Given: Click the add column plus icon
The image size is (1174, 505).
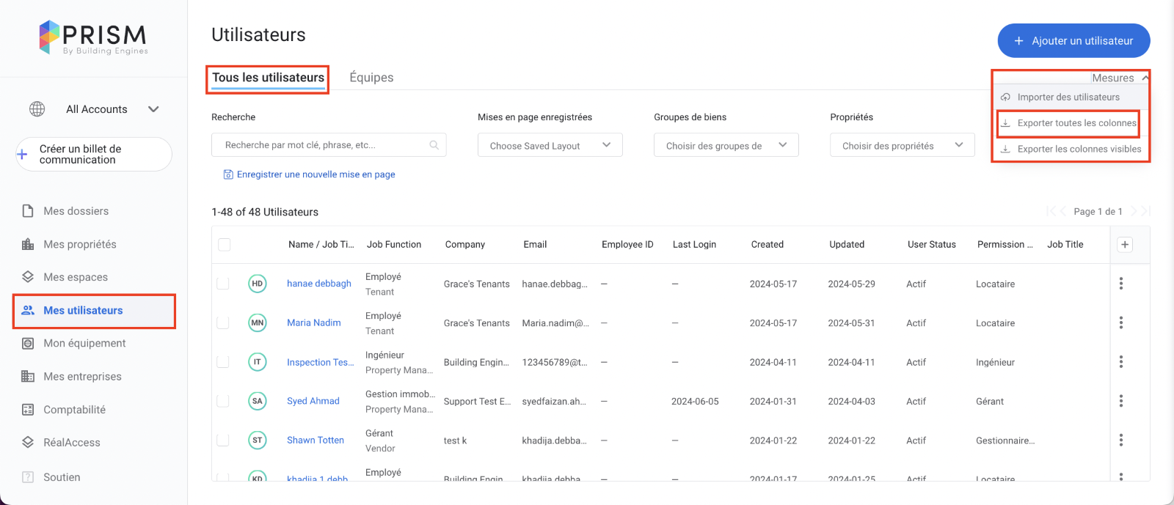Looking at the screenshot, I should click(1125, 245).
